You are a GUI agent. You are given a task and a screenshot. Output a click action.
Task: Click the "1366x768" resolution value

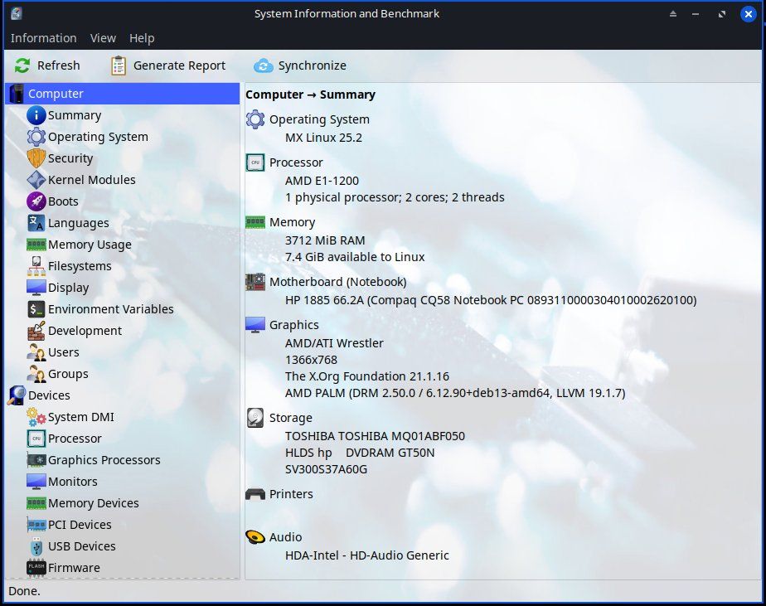tap(311, 360)
